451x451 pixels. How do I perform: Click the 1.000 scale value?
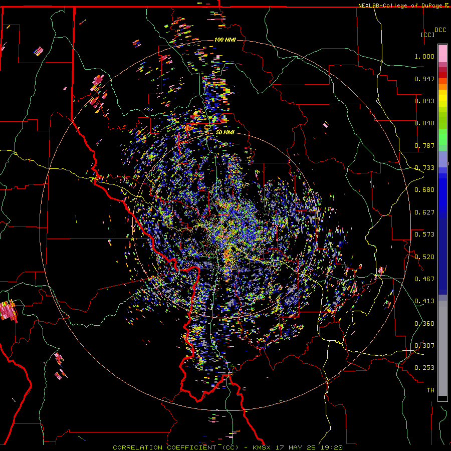[x=424, y=56]
